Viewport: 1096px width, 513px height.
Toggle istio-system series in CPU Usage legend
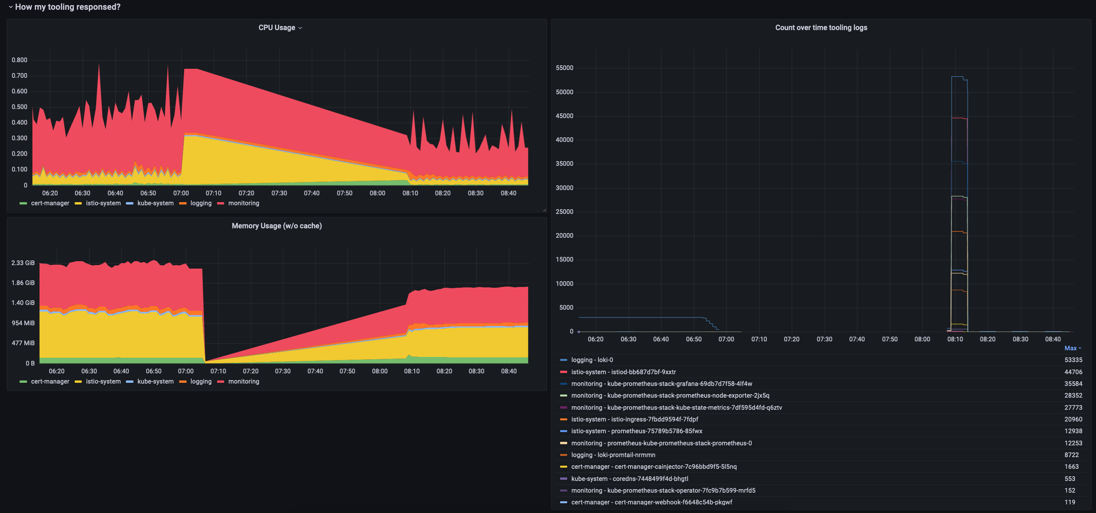[x=103, y=203]
